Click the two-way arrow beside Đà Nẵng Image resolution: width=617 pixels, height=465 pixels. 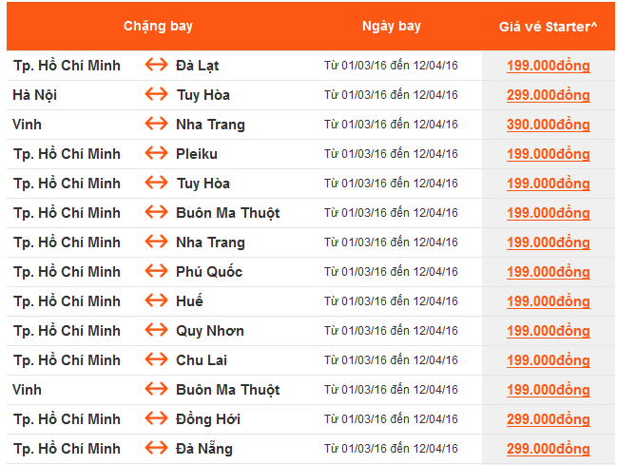(x=156, y=449)
